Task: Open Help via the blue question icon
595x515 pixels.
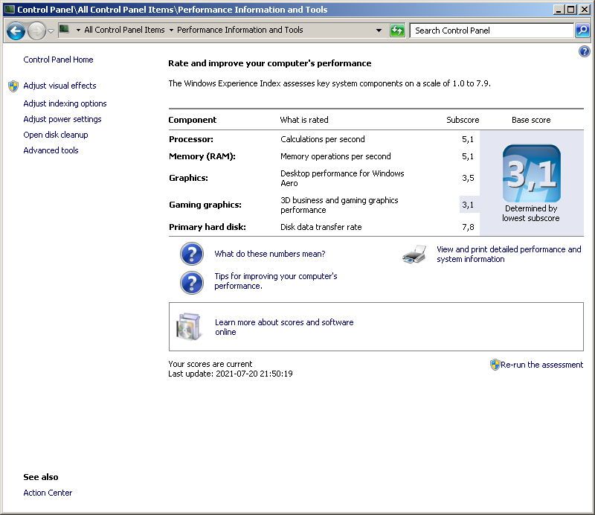Action: pos(585,51)
